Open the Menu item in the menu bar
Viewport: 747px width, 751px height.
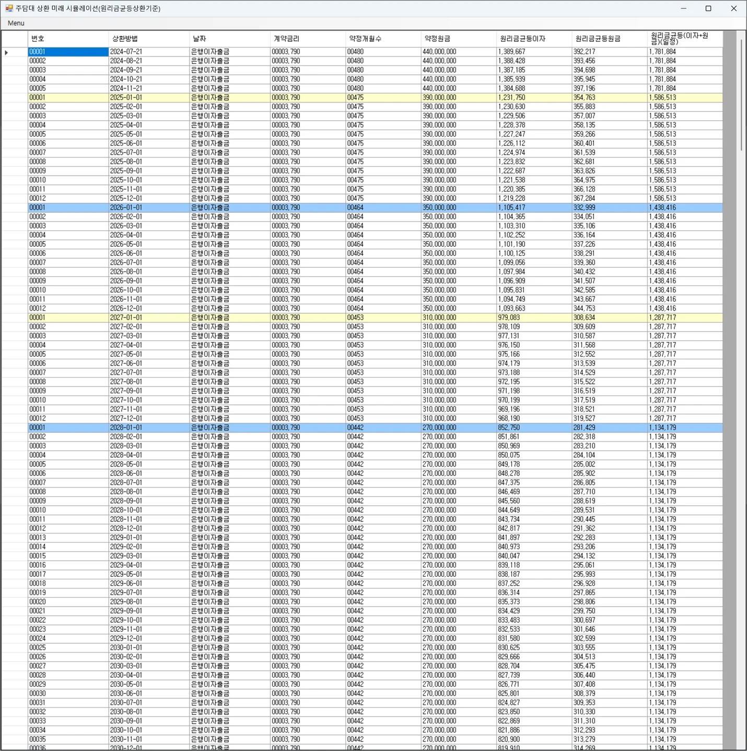click(16, 23)
